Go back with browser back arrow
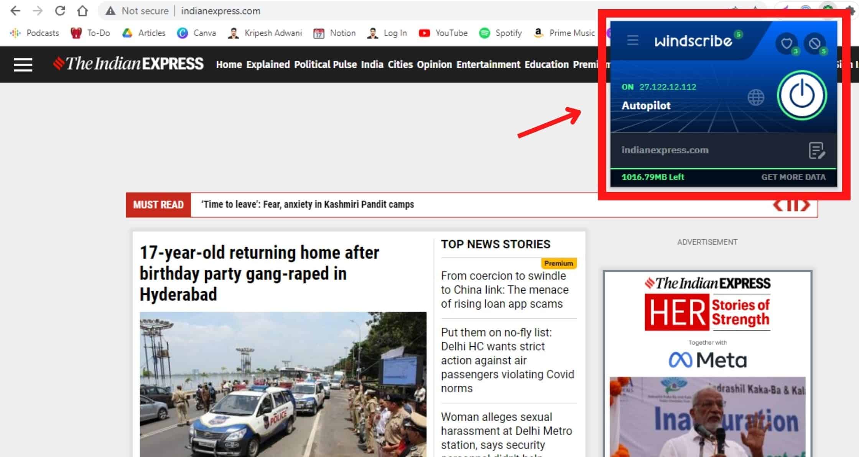This screenshot has height=457, width=859. point(15,11)
